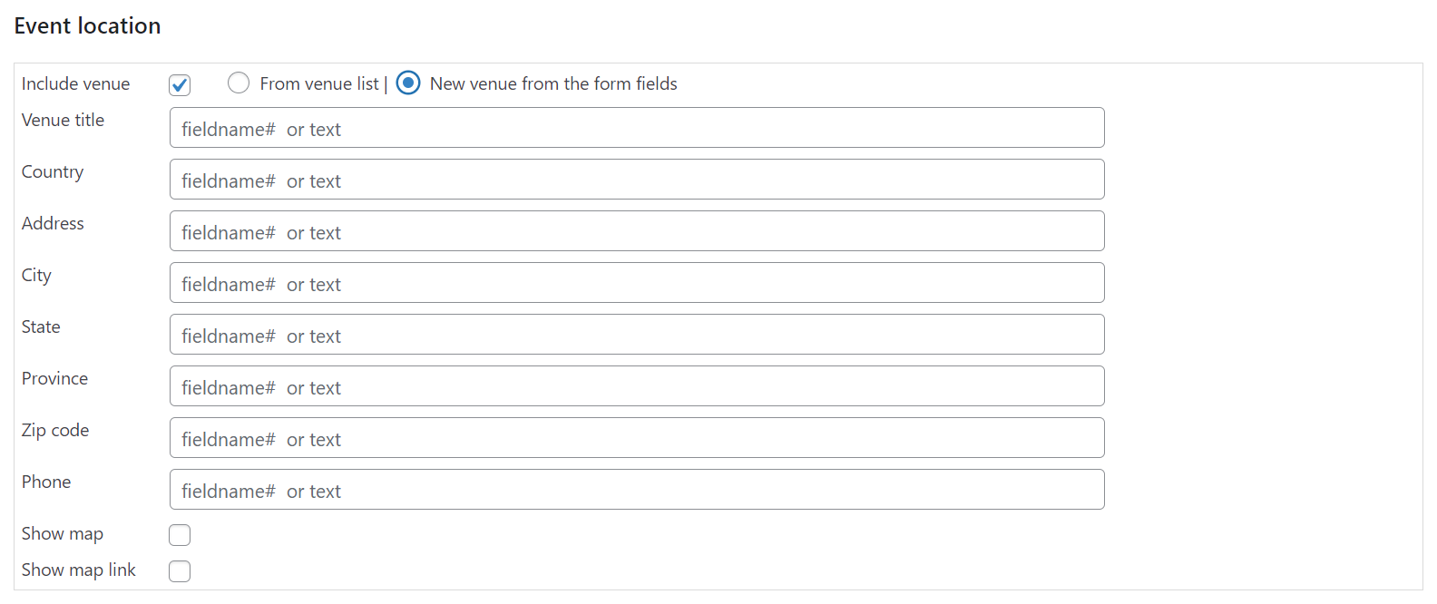Select the From venue list radio button
This screenshot has width=1437, height=604.
pyautogui.click(x=239, y=83)
